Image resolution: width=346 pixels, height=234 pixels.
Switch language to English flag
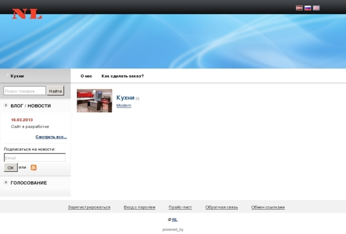pos(316,8)
